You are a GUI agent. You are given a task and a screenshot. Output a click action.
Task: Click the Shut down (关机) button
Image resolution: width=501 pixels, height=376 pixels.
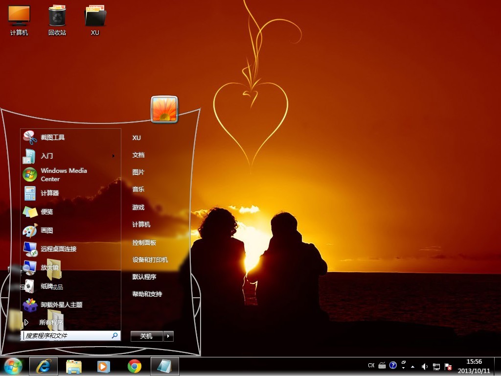[x=146, y=336]
